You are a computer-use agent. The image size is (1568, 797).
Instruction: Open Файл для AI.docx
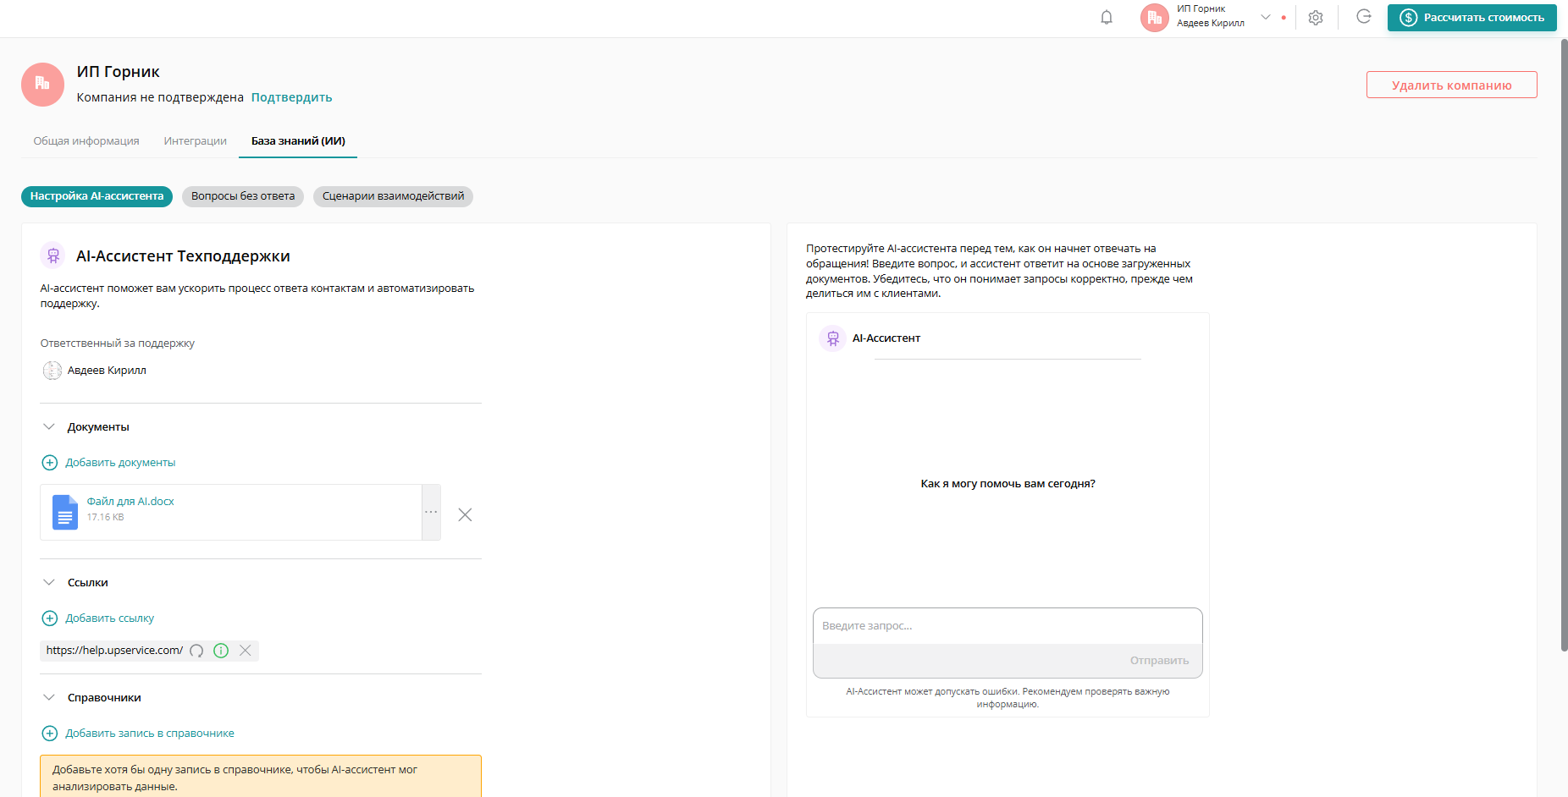click(130, 502)
